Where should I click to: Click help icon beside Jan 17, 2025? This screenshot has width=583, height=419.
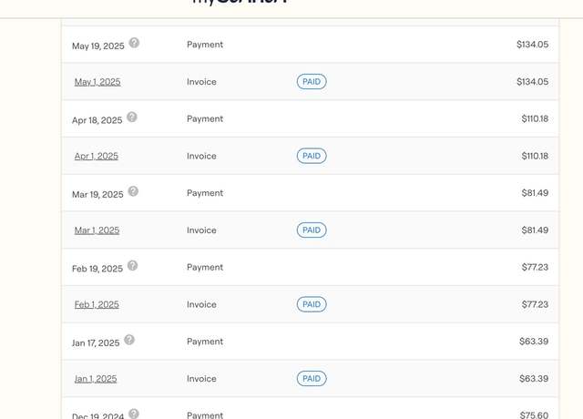129,340
